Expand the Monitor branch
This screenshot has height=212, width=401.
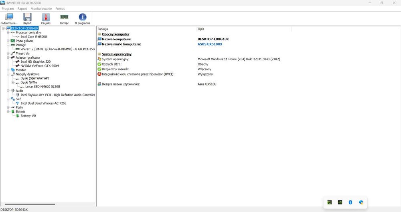[8, 70]
